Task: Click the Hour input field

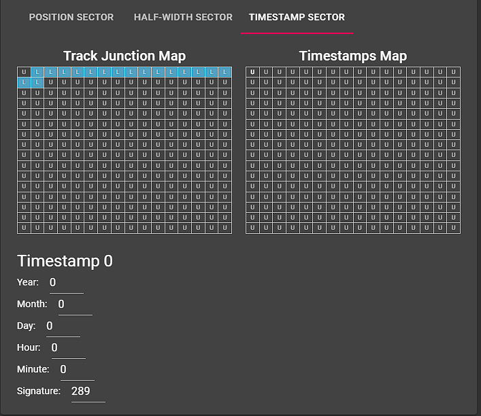Action: 69,348
